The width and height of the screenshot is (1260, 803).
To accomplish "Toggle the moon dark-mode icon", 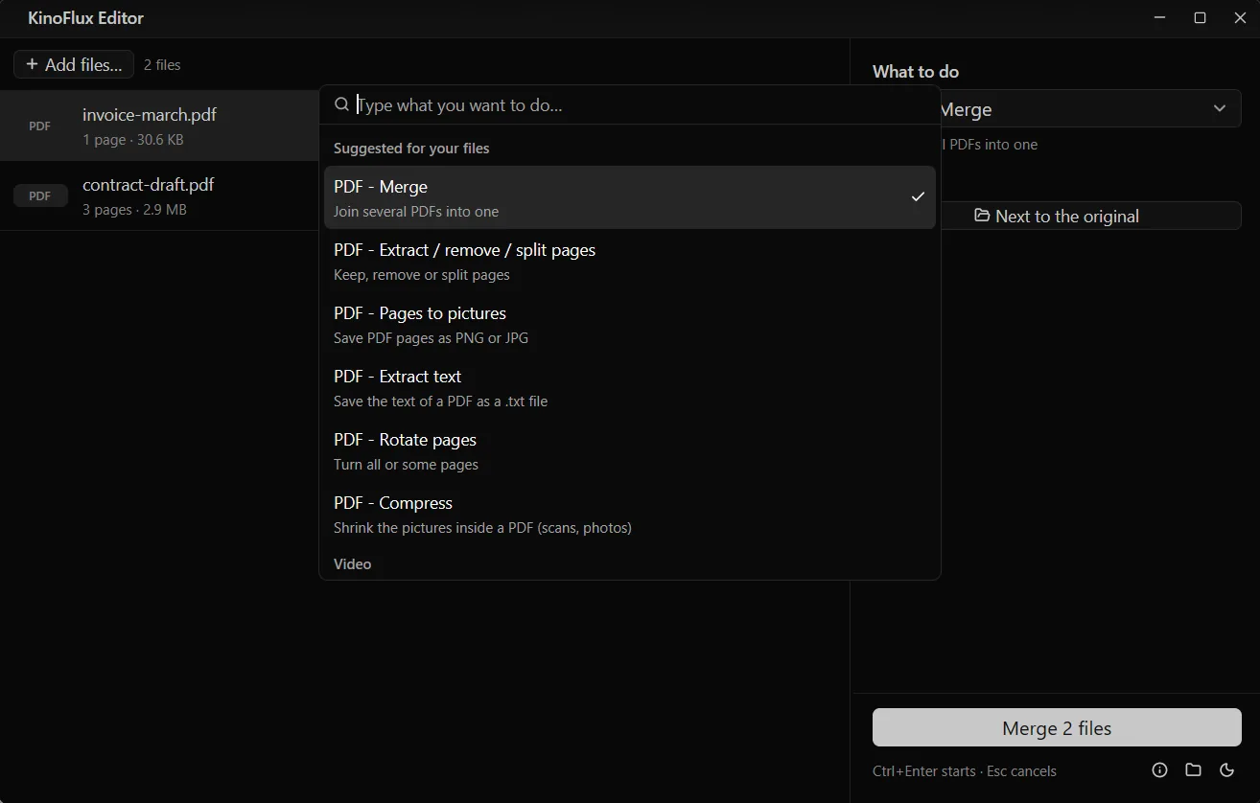I will click(1226, 769).
